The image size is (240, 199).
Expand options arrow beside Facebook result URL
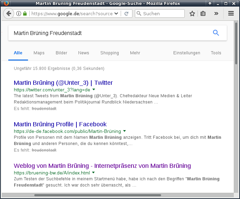click(x=124, y=131)
